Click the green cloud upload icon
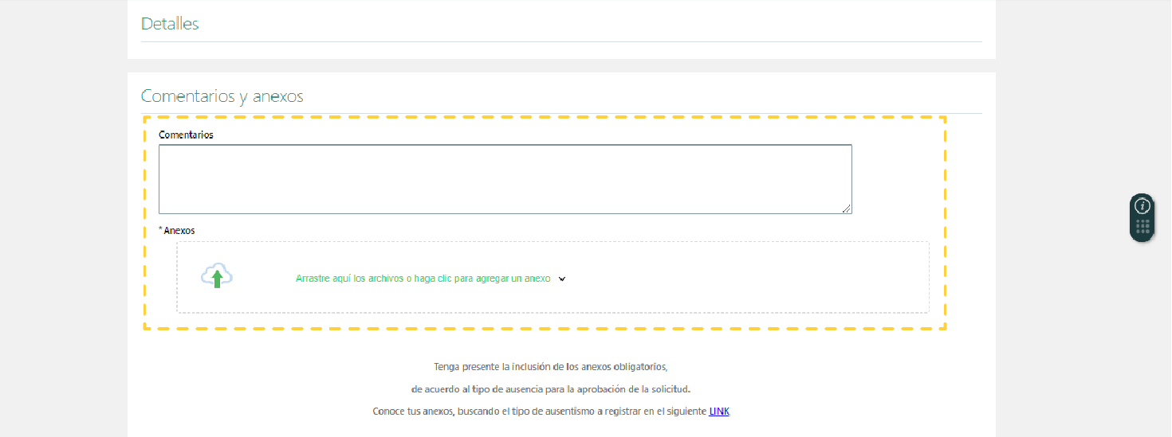The image size is (1172, 437). coord(217,276)
